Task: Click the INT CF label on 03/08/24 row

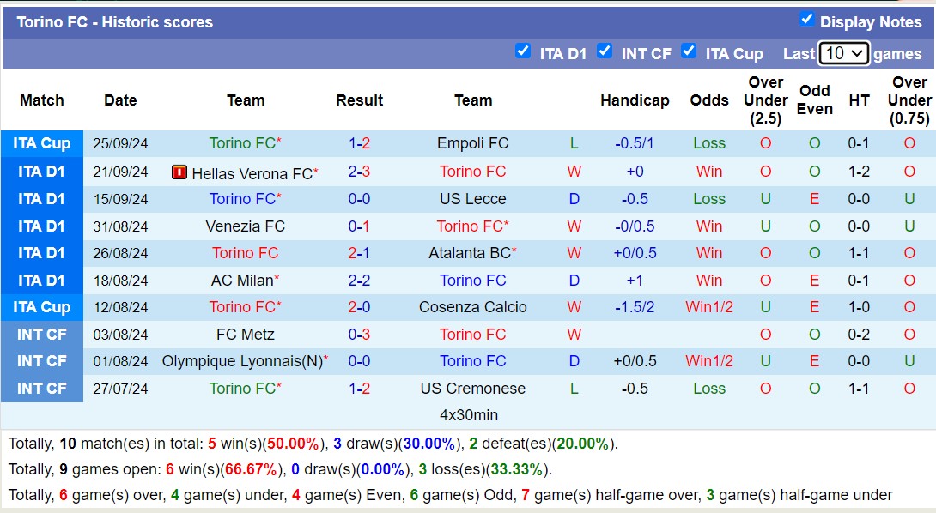Action: (42, 335)
